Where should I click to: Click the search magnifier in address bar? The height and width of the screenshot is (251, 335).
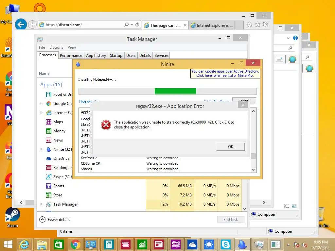point(127,25)
